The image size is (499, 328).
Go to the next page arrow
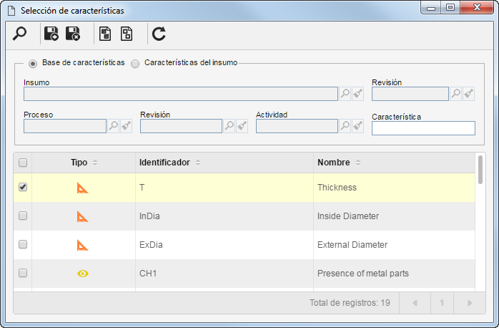click(x=470, y=303)
